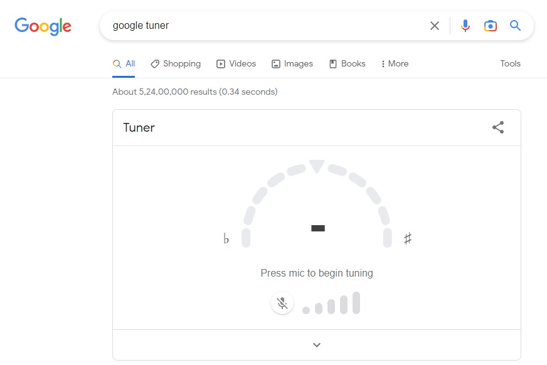The image size is (547, 365).
Task: Switch to the Images tab
Action: (x=292, y=63)
